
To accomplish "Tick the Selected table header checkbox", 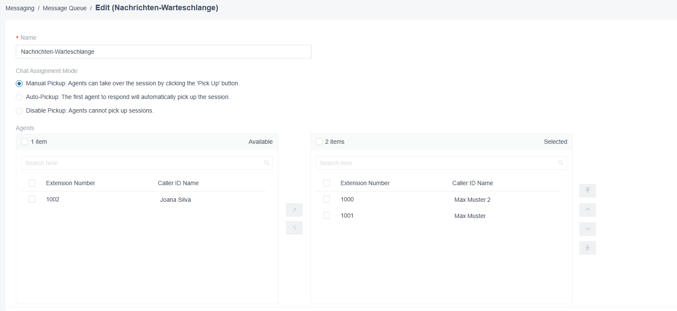I will pos(327,183).
